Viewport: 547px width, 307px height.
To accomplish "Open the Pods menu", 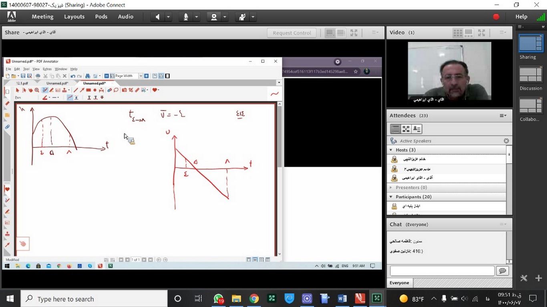I will coord(101,17).
